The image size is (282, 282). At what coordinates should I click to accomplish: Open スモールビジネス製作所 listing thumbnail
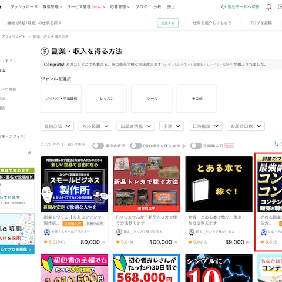click(x=75, y=184)
